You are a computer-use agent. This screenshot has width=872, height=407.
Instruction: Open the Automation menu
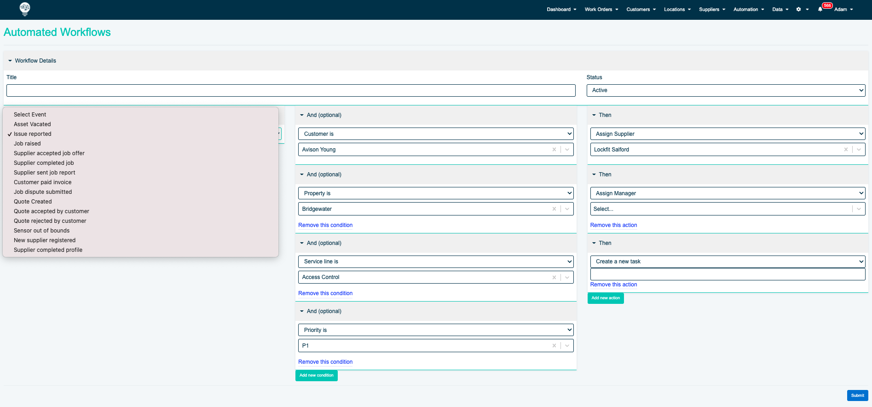coord(749,9)
